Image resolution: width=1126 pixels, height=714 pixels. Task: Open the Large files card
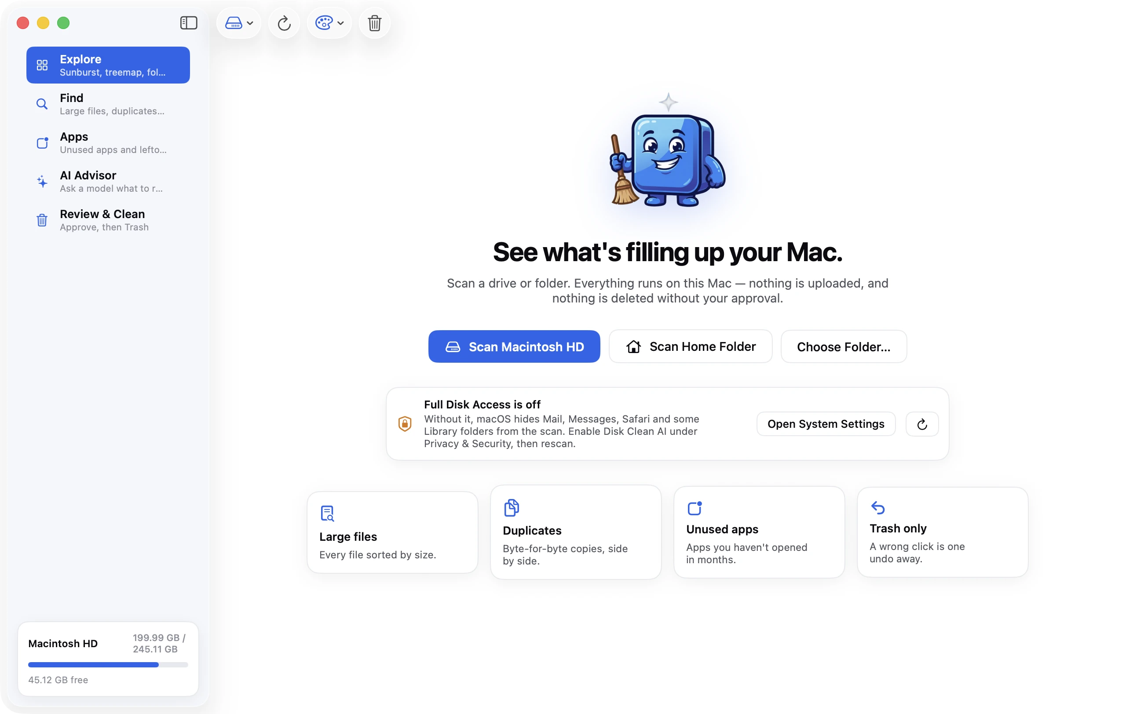coord(392,532)
